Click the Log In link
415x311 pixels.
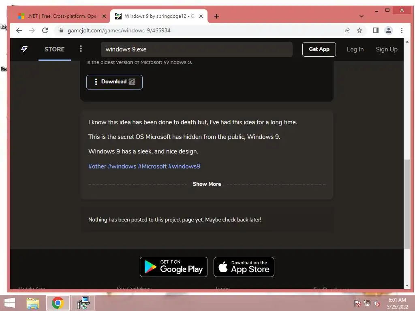pyautogui.click(x=355, y=49)
